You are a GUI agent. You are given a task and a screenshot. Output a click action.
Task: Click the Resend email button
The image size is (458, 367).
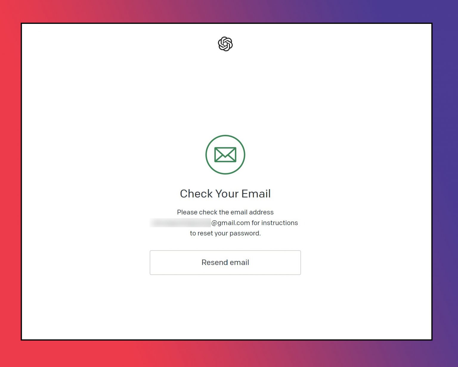[225, 262]
